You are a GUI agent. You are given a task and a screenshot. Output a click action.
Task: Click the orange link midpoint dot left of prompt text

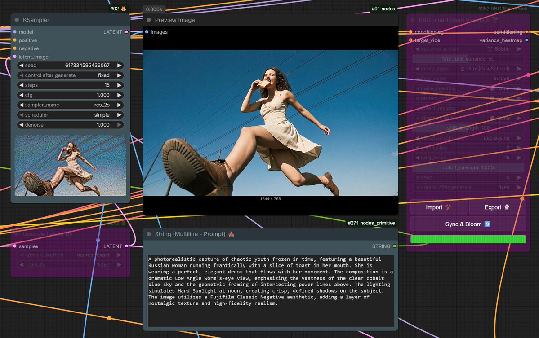point(109,318)
